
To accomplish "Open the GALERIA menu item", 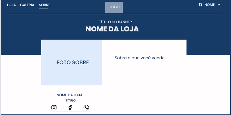I will pos(27,5).
